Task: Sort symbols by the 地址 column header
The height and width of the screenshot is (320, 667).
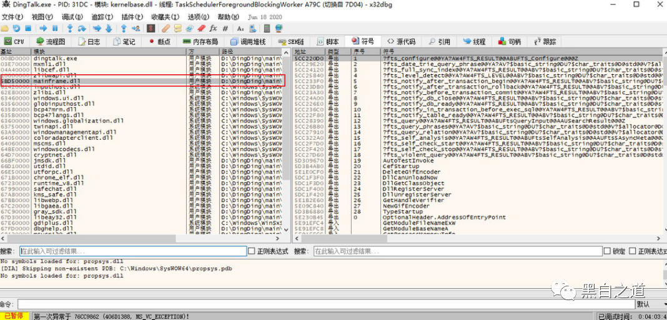Action: point(310,51)
